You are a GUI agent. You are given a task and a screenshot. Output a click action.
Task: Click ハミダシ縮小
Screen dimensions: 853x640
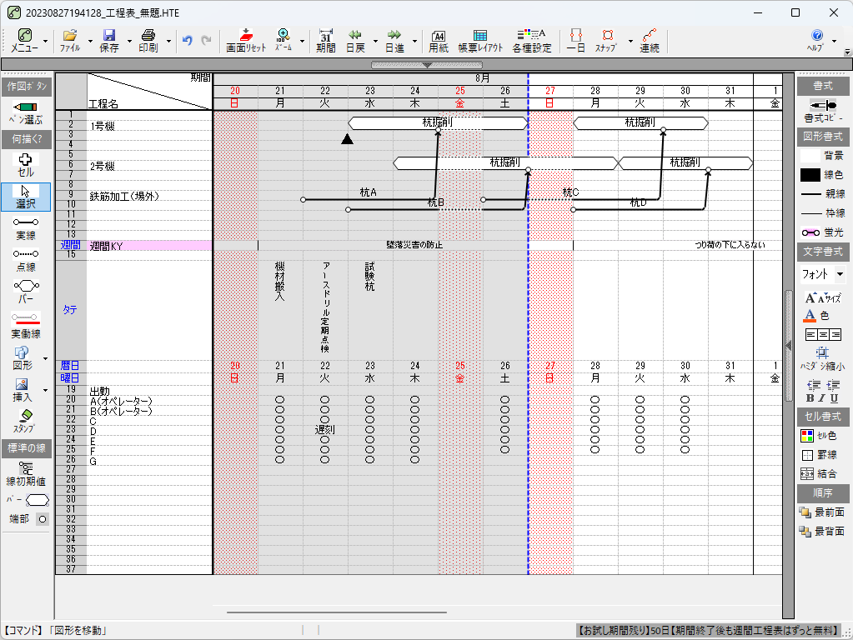(822, 359)
